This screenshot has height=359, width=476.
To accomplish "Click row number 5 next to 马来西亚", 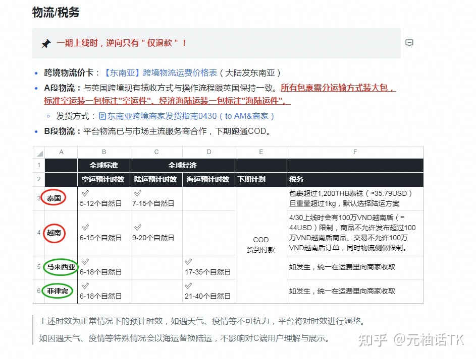I will 39,266.
